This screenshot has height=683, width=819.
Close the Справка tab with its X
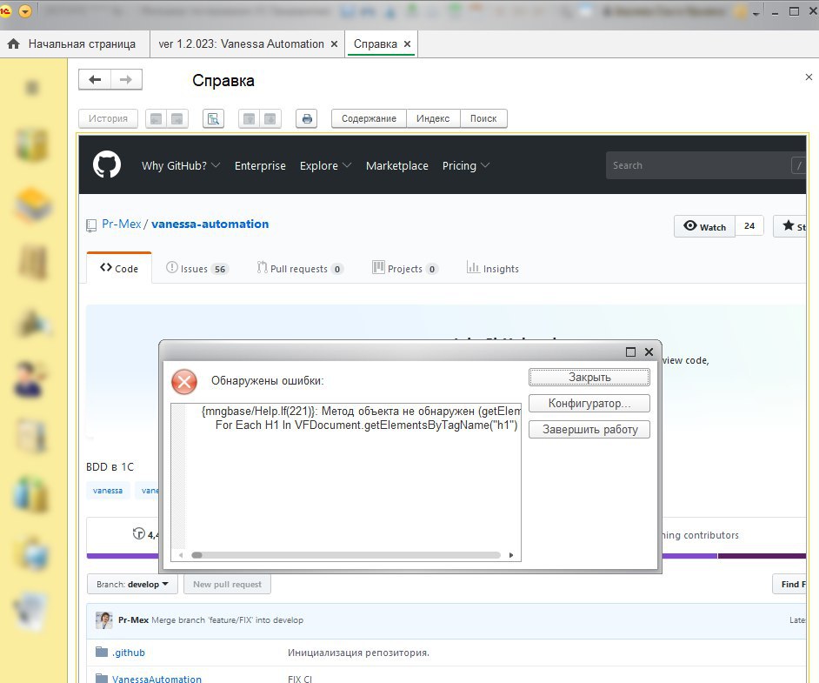[407, 44]
